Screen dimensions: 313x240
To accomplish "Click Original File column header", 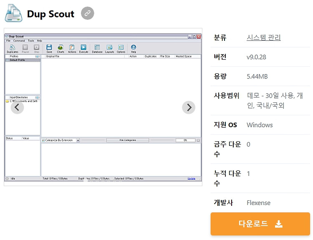I will pos(53,56).
